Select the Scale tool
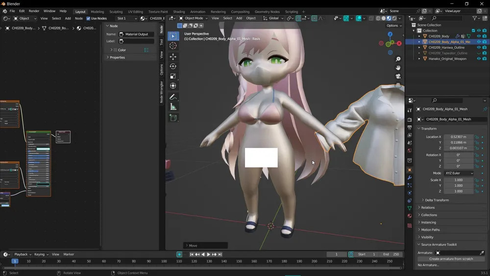The image size is (490, 276). point(173,76)
